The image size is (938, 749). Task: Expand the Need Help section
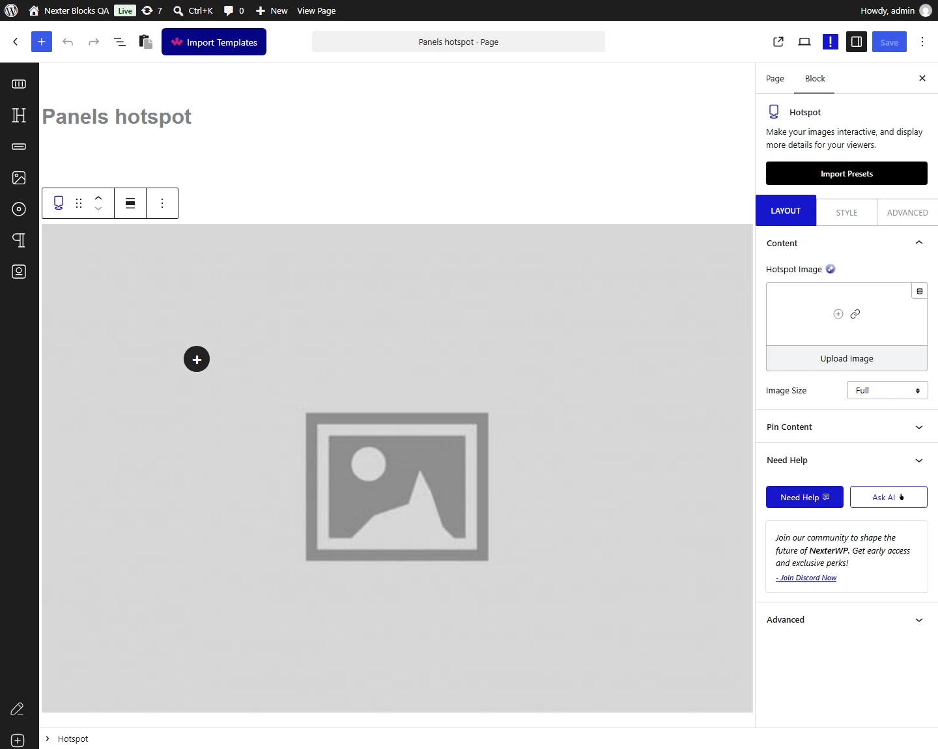[847, 460]
